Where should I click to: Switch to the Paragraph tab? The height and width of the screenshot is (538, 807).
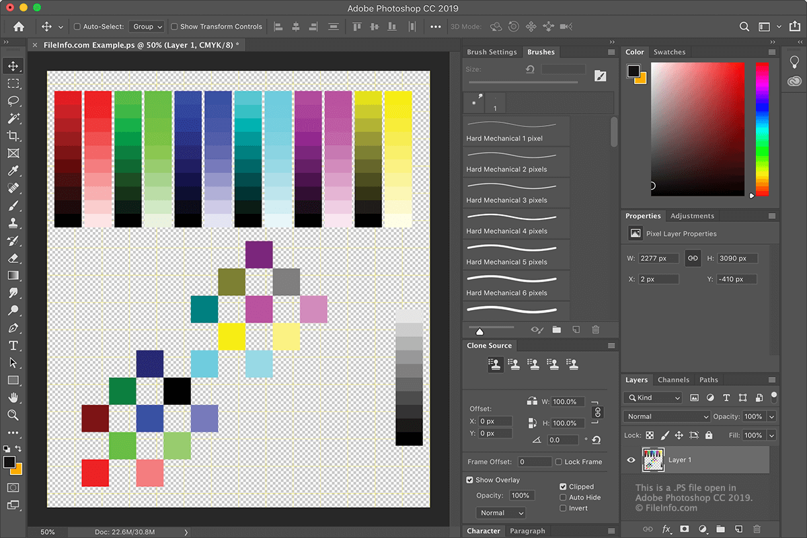(x=527, y=531)
